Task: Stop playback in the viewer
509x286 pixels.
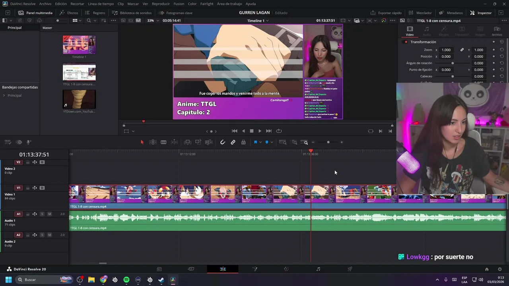Action: coord(252,131)
